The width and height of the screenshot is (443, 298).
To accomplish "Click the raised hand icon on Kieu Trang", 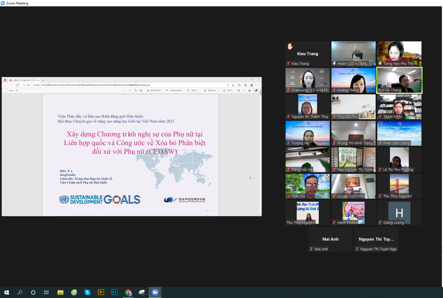I will 290,46.
